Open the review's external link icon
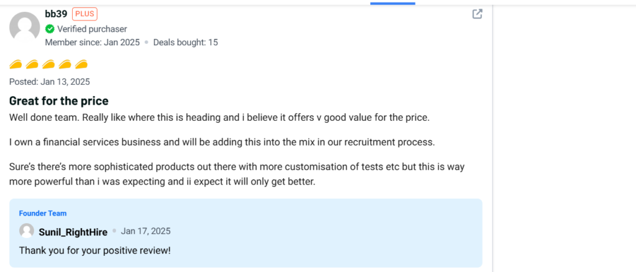The image size is (636, 272). pos(477,14)
